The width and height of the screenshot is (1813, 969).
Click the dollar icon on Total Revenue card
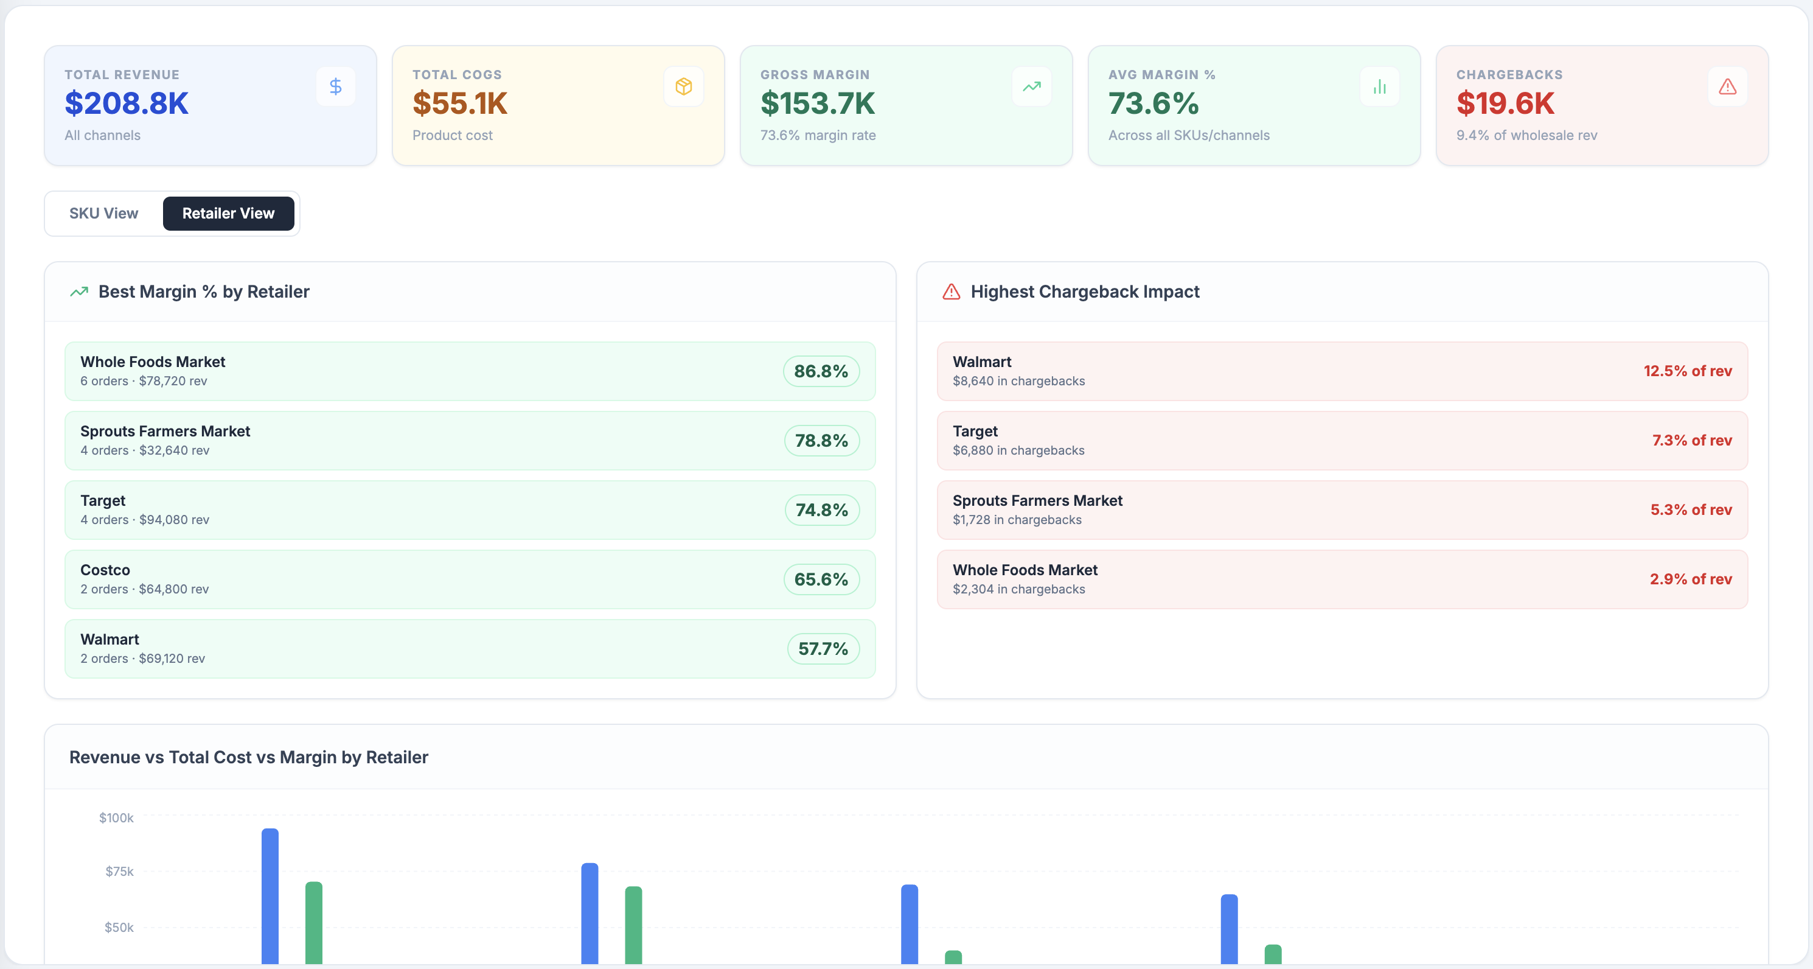(x=336, y=86)
